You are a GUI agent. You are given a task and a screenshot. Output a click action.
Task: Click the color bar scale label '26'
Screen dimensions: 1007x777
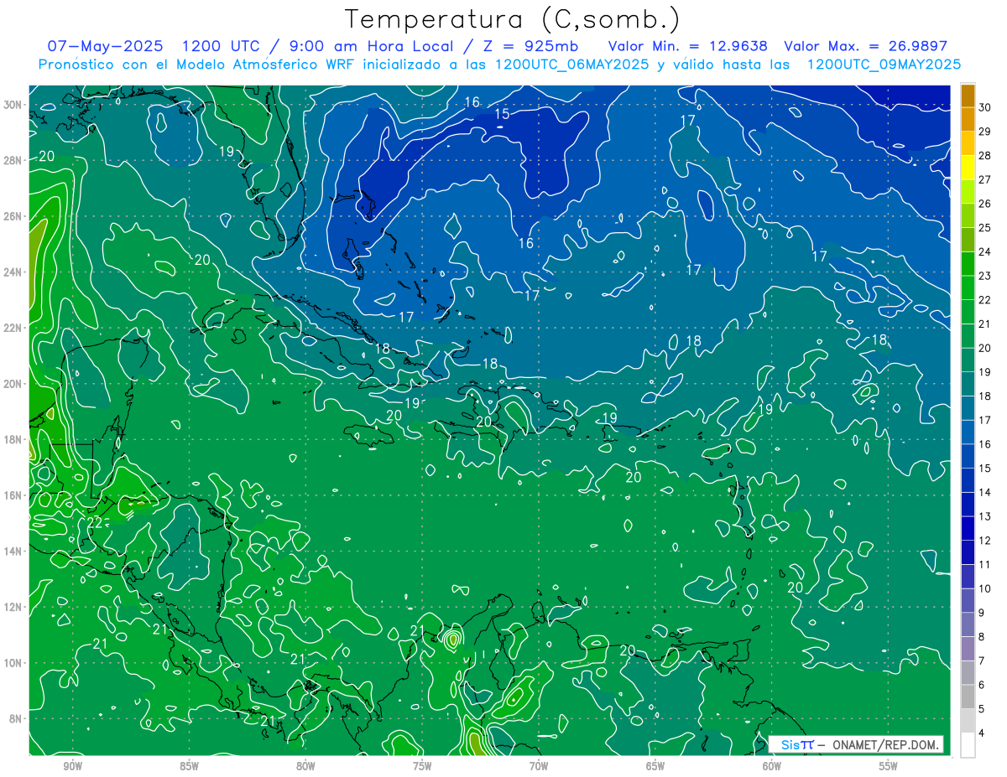click(x=984, y=204)
